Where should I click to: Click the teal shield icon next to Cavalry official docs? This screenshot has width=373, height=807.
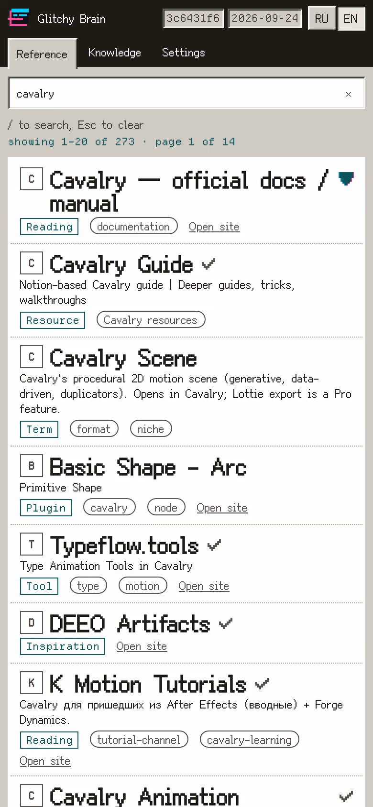coord(346,179)
